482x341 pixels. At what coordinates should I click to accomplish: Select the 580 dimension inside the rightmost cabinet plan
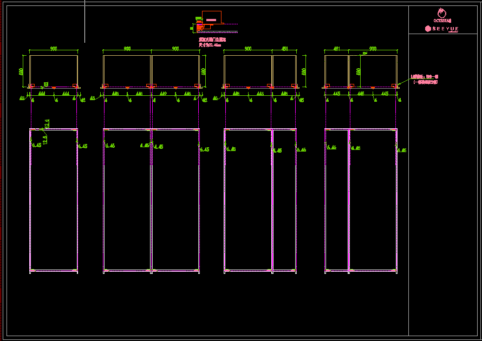pos(358,71)
